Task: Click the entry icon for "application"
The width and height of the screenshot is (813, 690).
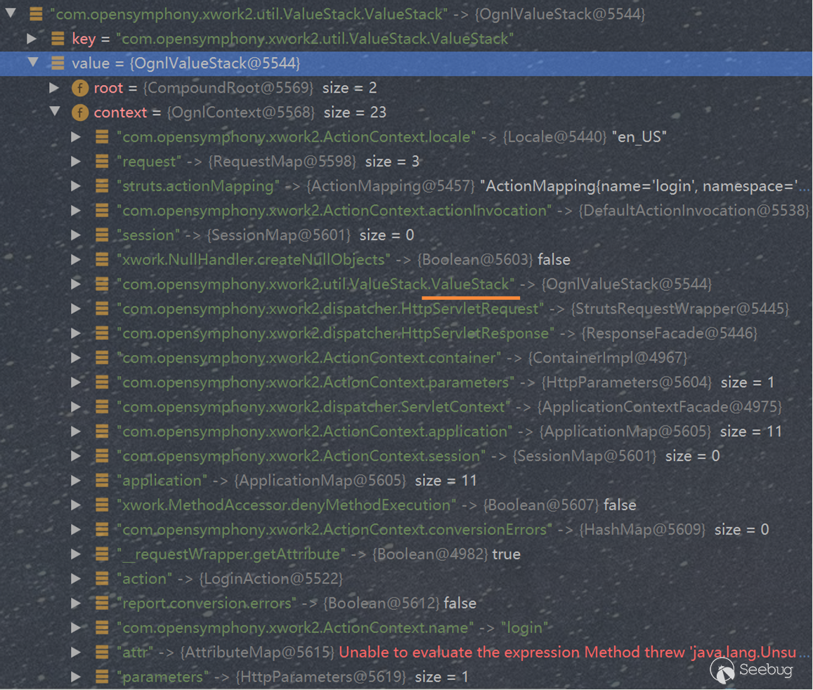Action: click(102, 481)
